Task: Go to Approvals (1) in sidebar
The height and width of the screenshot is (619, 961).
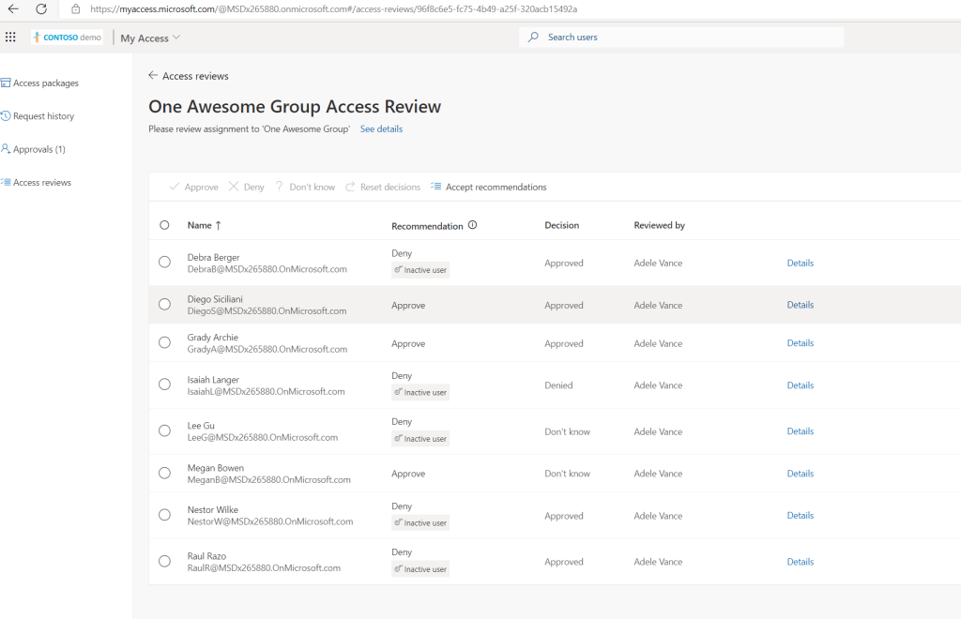Action: click(x=38, y=149)
